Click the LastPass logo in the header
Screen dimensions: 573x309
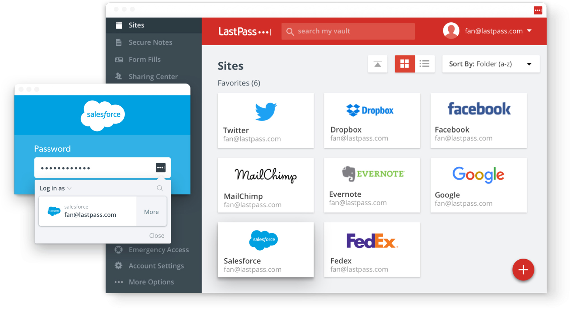[x=245, y=31]
